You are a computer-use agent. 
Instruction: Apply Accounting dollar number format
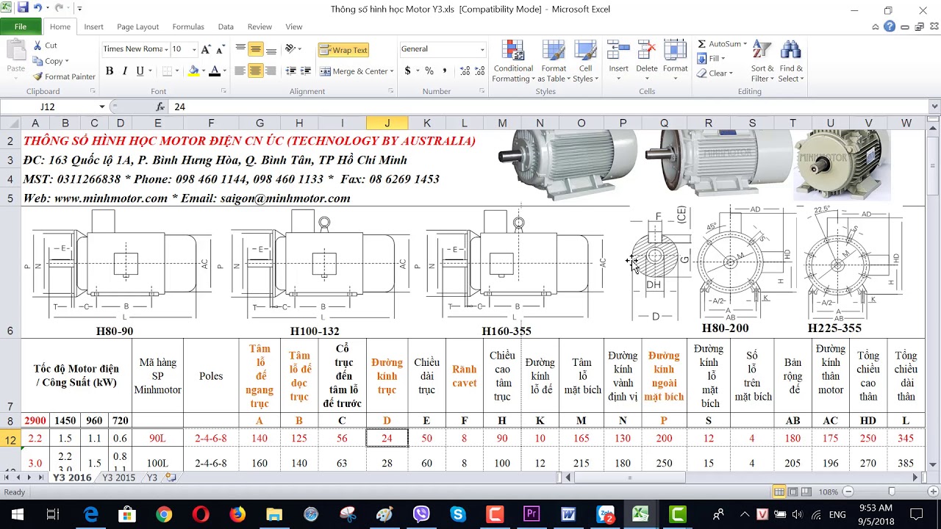point(408,71)
